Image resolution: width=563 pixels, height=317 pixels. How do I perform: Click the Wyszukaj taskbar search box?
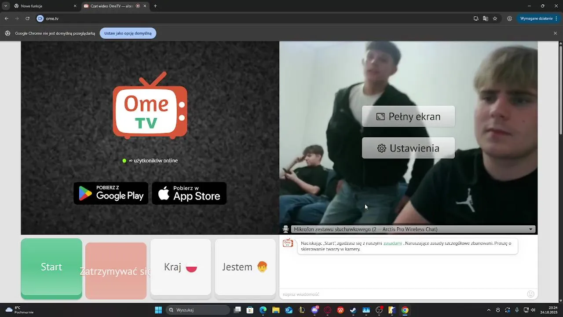198,310
